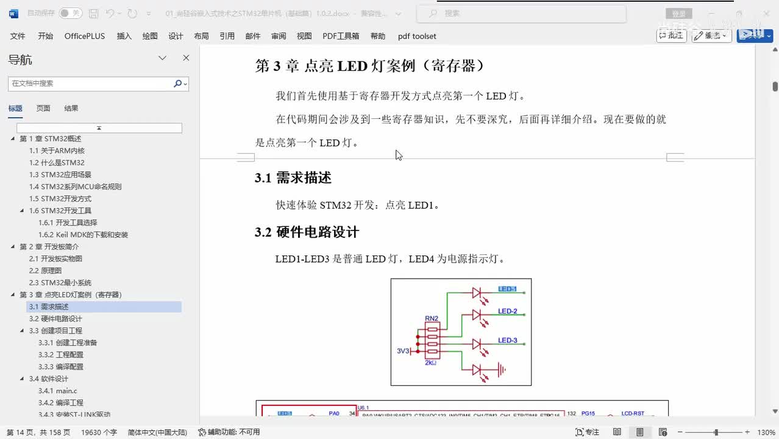Click the language 简体中文(中国大陆) indicator

click(157, 432)
